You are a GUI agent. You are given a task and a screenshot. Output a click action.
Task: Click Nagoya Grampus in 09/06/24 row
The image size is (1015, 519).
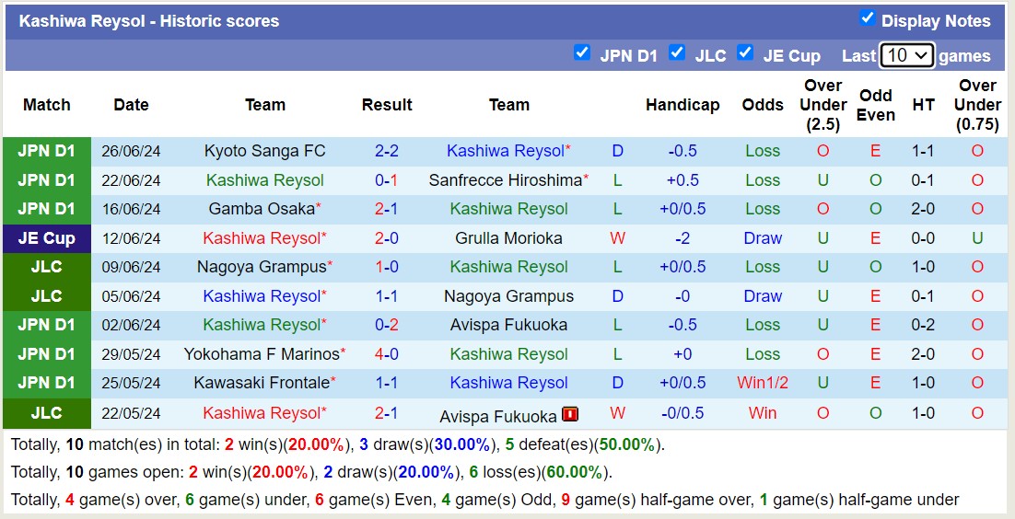262,267
